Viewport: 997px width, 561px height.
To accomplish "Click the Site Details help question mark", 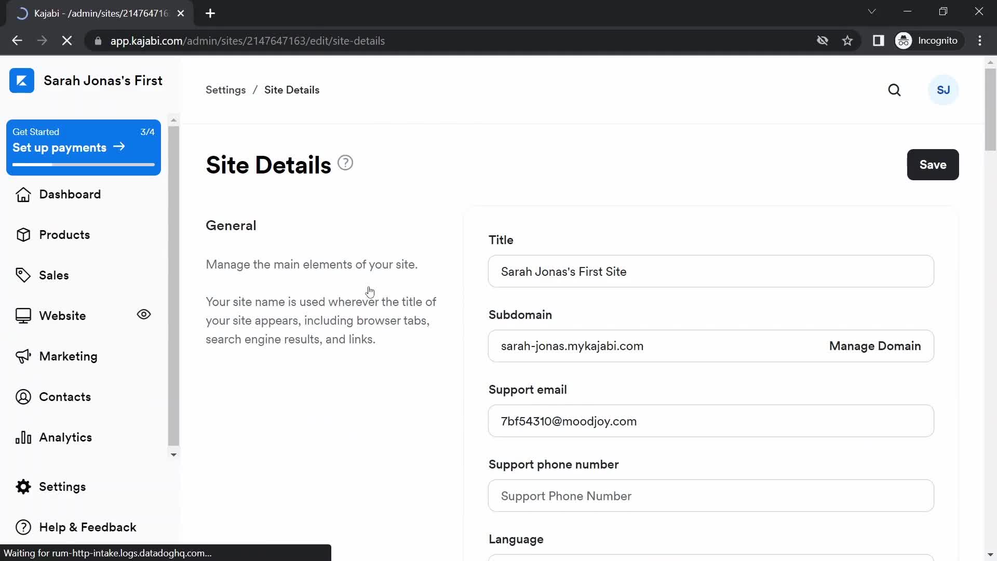I will pyautogui.click(x=345, y=163).
